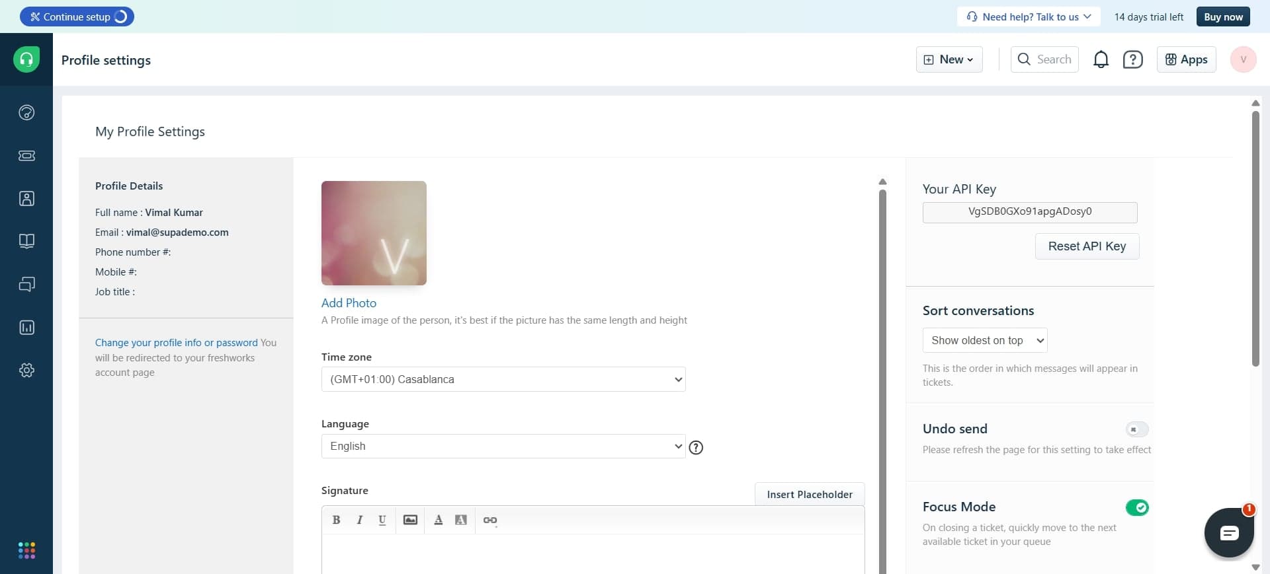Click the language help question icon
The height and width of the screenshot is (574, 1270).
pyautogui.click(x=696, y=447)
